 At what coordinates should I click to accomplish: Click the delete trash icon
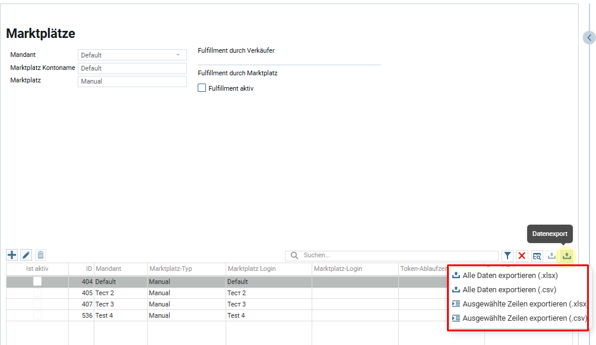click(40, 255)
